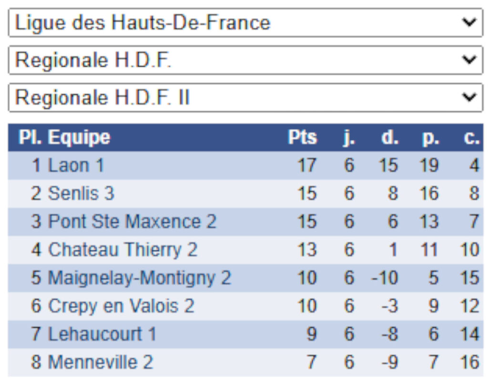This screenshot has width=488, height=382.
Task: Click the d. column header
Action: pyautogui.click(x=389, y=138)
